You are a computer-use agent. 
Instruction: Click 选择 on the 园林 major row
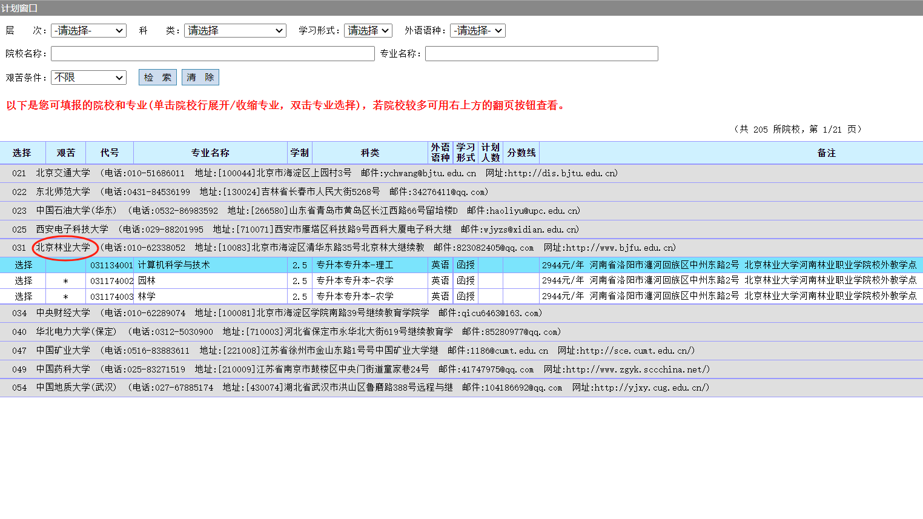tap(22, 280)
